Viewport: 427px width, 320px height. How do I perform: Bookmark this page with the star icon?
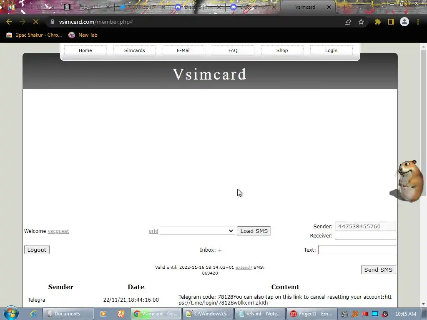point(361,22)
